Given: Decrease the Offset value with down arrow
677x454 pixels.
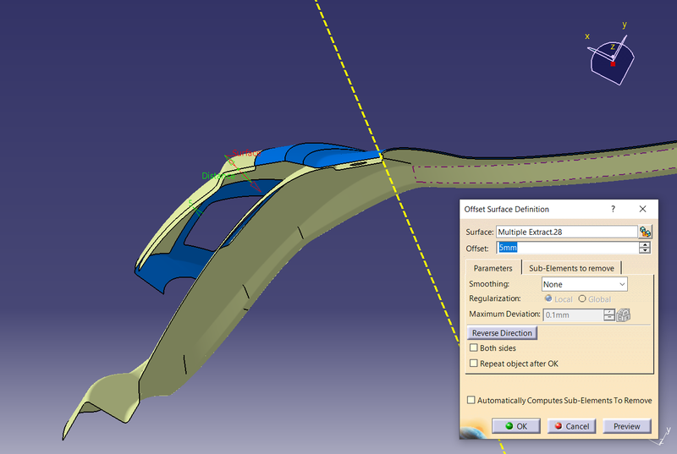Looking at the screenshot, I should tap(645, 250).
